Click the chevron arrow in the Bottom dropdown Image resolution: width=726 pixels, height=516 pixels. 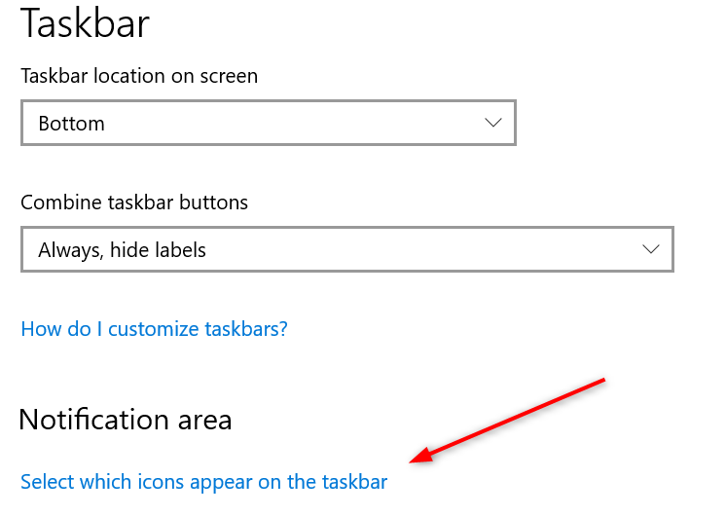(x=493, y=123)
